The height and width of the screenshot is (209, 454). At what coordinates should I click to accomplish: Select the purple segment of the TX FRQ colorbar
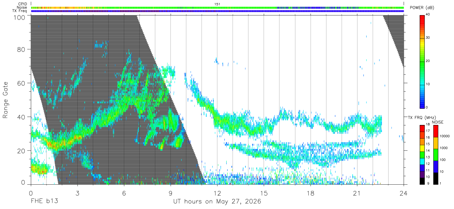(x=422, y=174)
